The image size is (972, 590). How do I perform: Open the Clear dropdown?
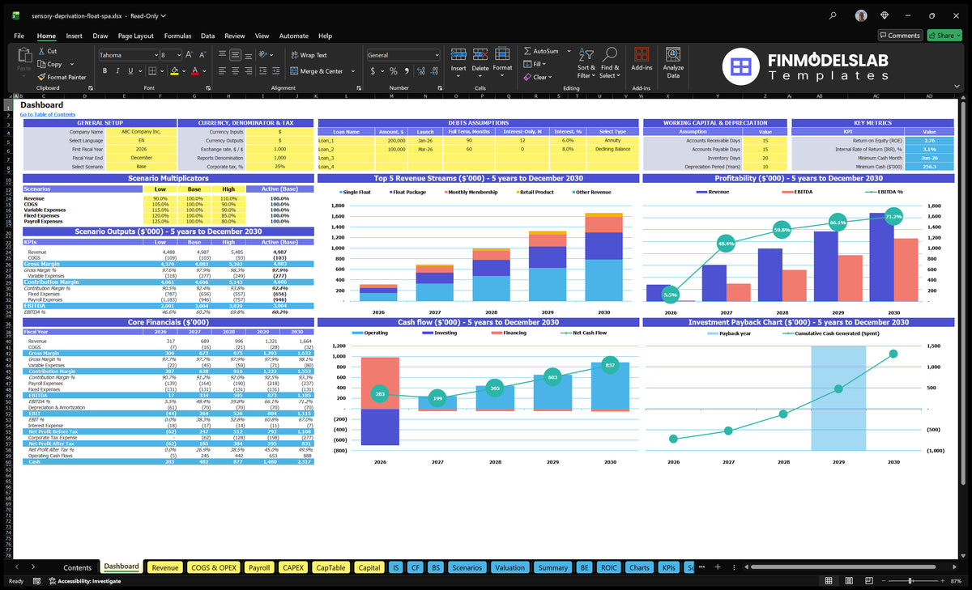click(x=538, y=77)
